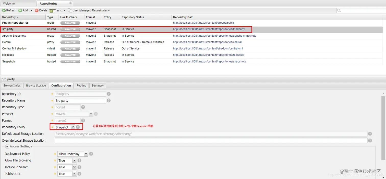The width and height of the screenshot is (386, 179).
Task: Open the releases repository path link
Action: click(x=208, y=55)
